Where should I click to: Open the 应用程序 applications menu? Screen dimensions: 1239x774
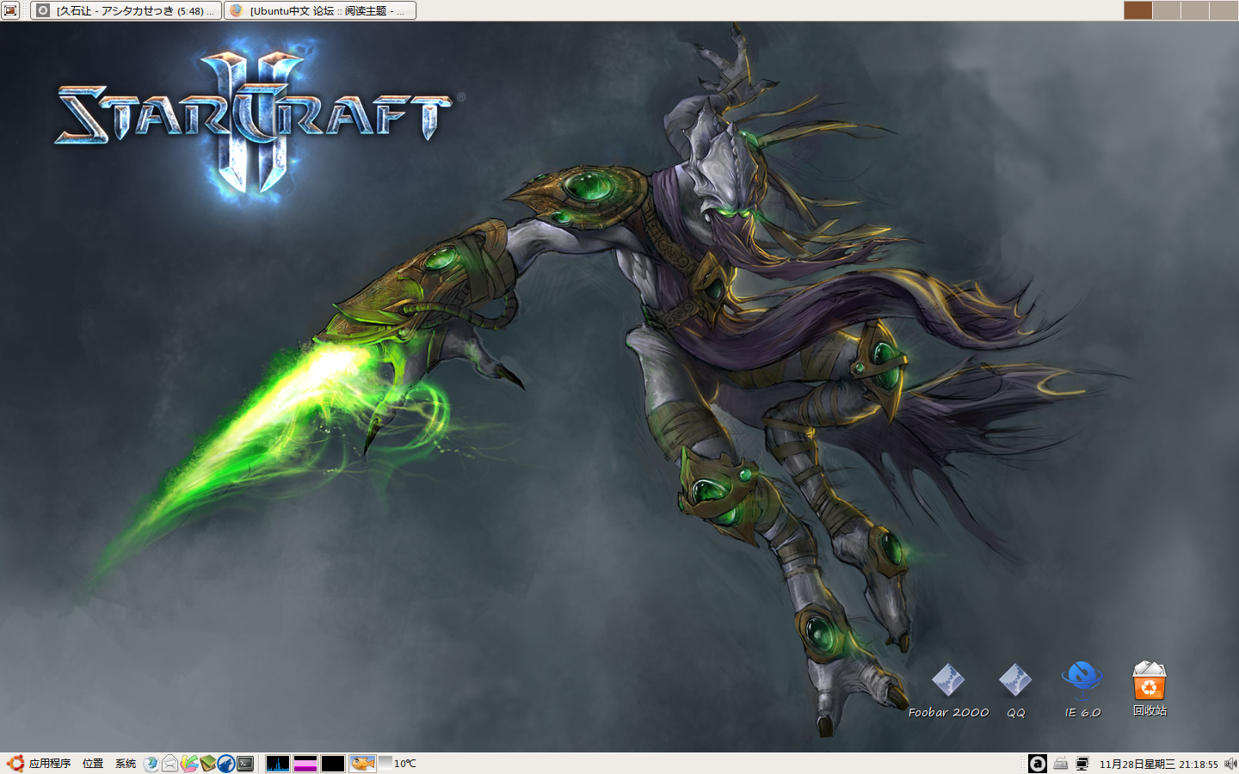[50, 764]
